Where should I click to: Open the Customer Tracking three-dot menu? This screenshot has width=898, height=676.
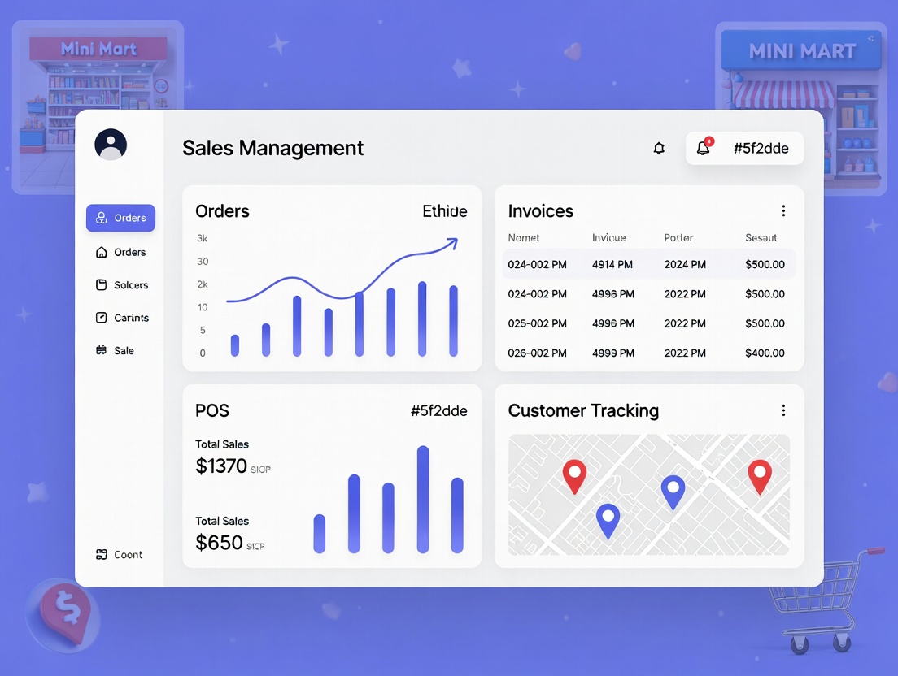[783, 410]
